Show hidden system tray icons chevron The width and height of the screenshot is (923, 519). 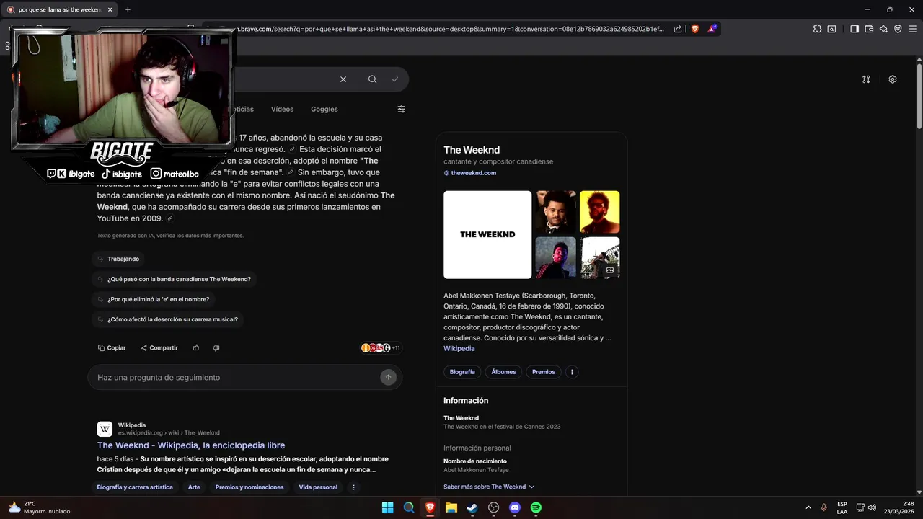(808, 507)
